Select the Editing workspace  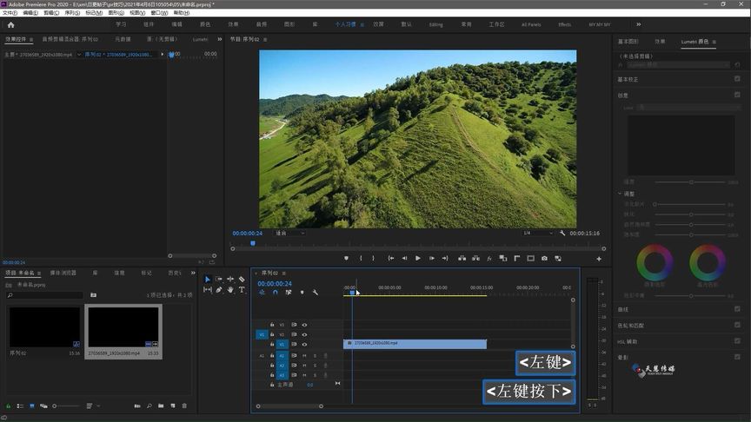[435, 24]
